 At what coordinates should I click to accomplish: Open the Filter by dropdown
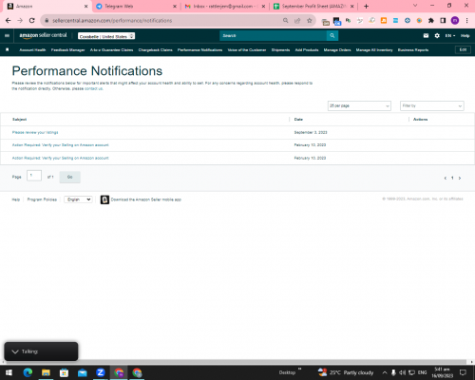click(432, 105)
